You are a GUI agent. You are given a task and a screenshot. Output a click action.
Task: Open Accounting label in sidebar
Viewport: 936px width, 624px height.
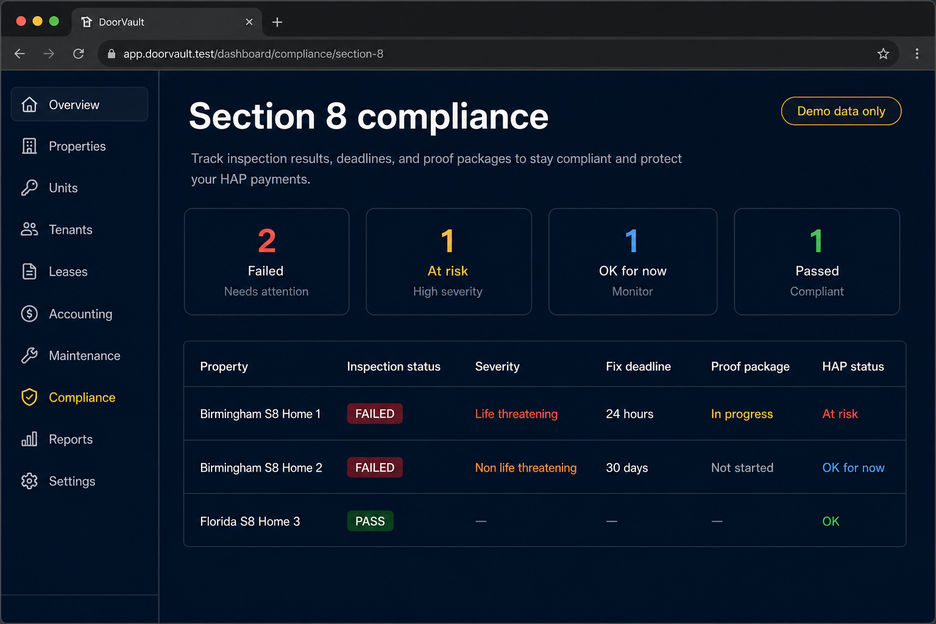[x=80, y=314]
